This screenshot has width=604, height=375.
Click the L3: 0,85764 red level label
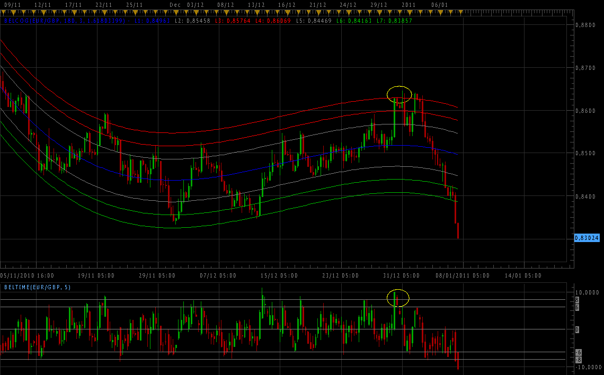pos(233,21)
